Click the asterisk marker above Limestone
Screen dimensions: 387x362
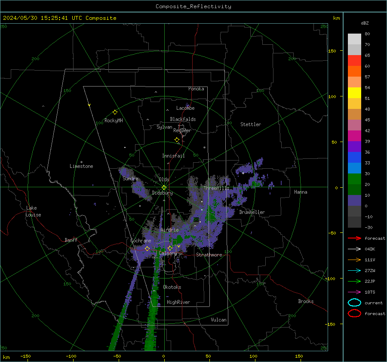pos(81,162)
